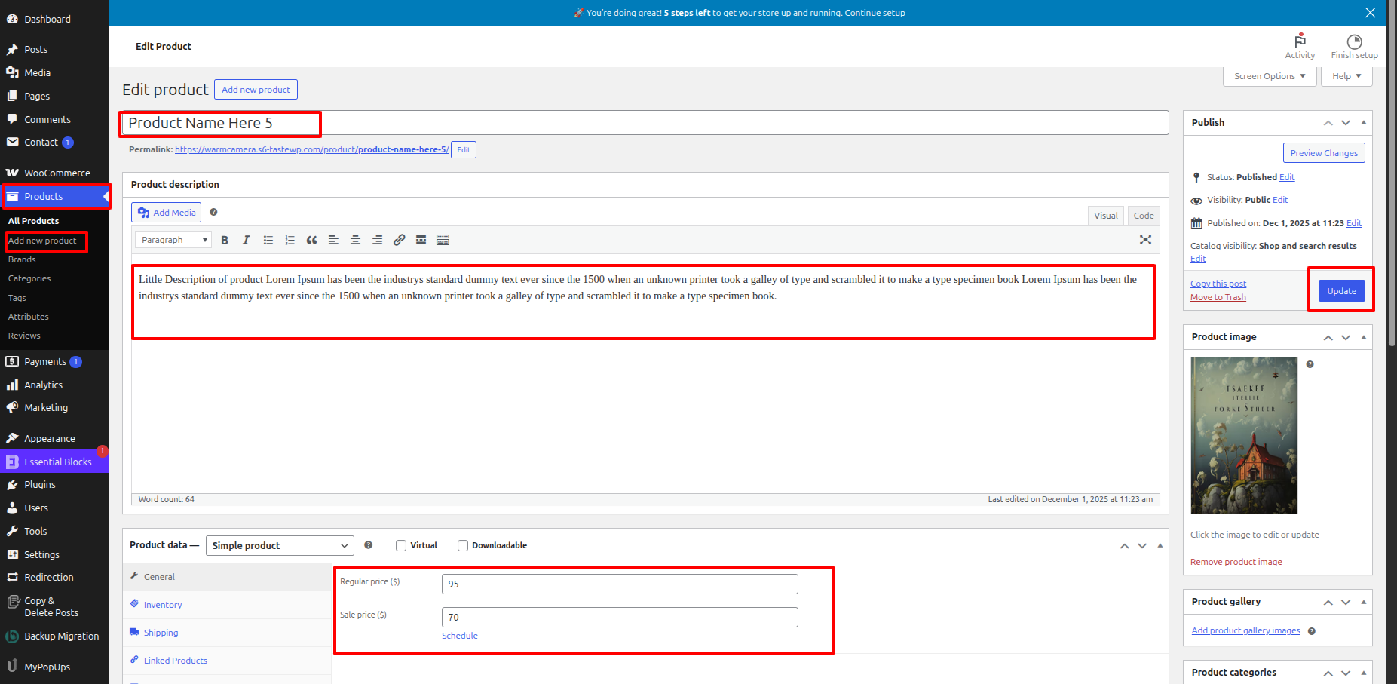Toggle bold formatting in the editor toolbar
1397x684 pixels.
point(225,240)
